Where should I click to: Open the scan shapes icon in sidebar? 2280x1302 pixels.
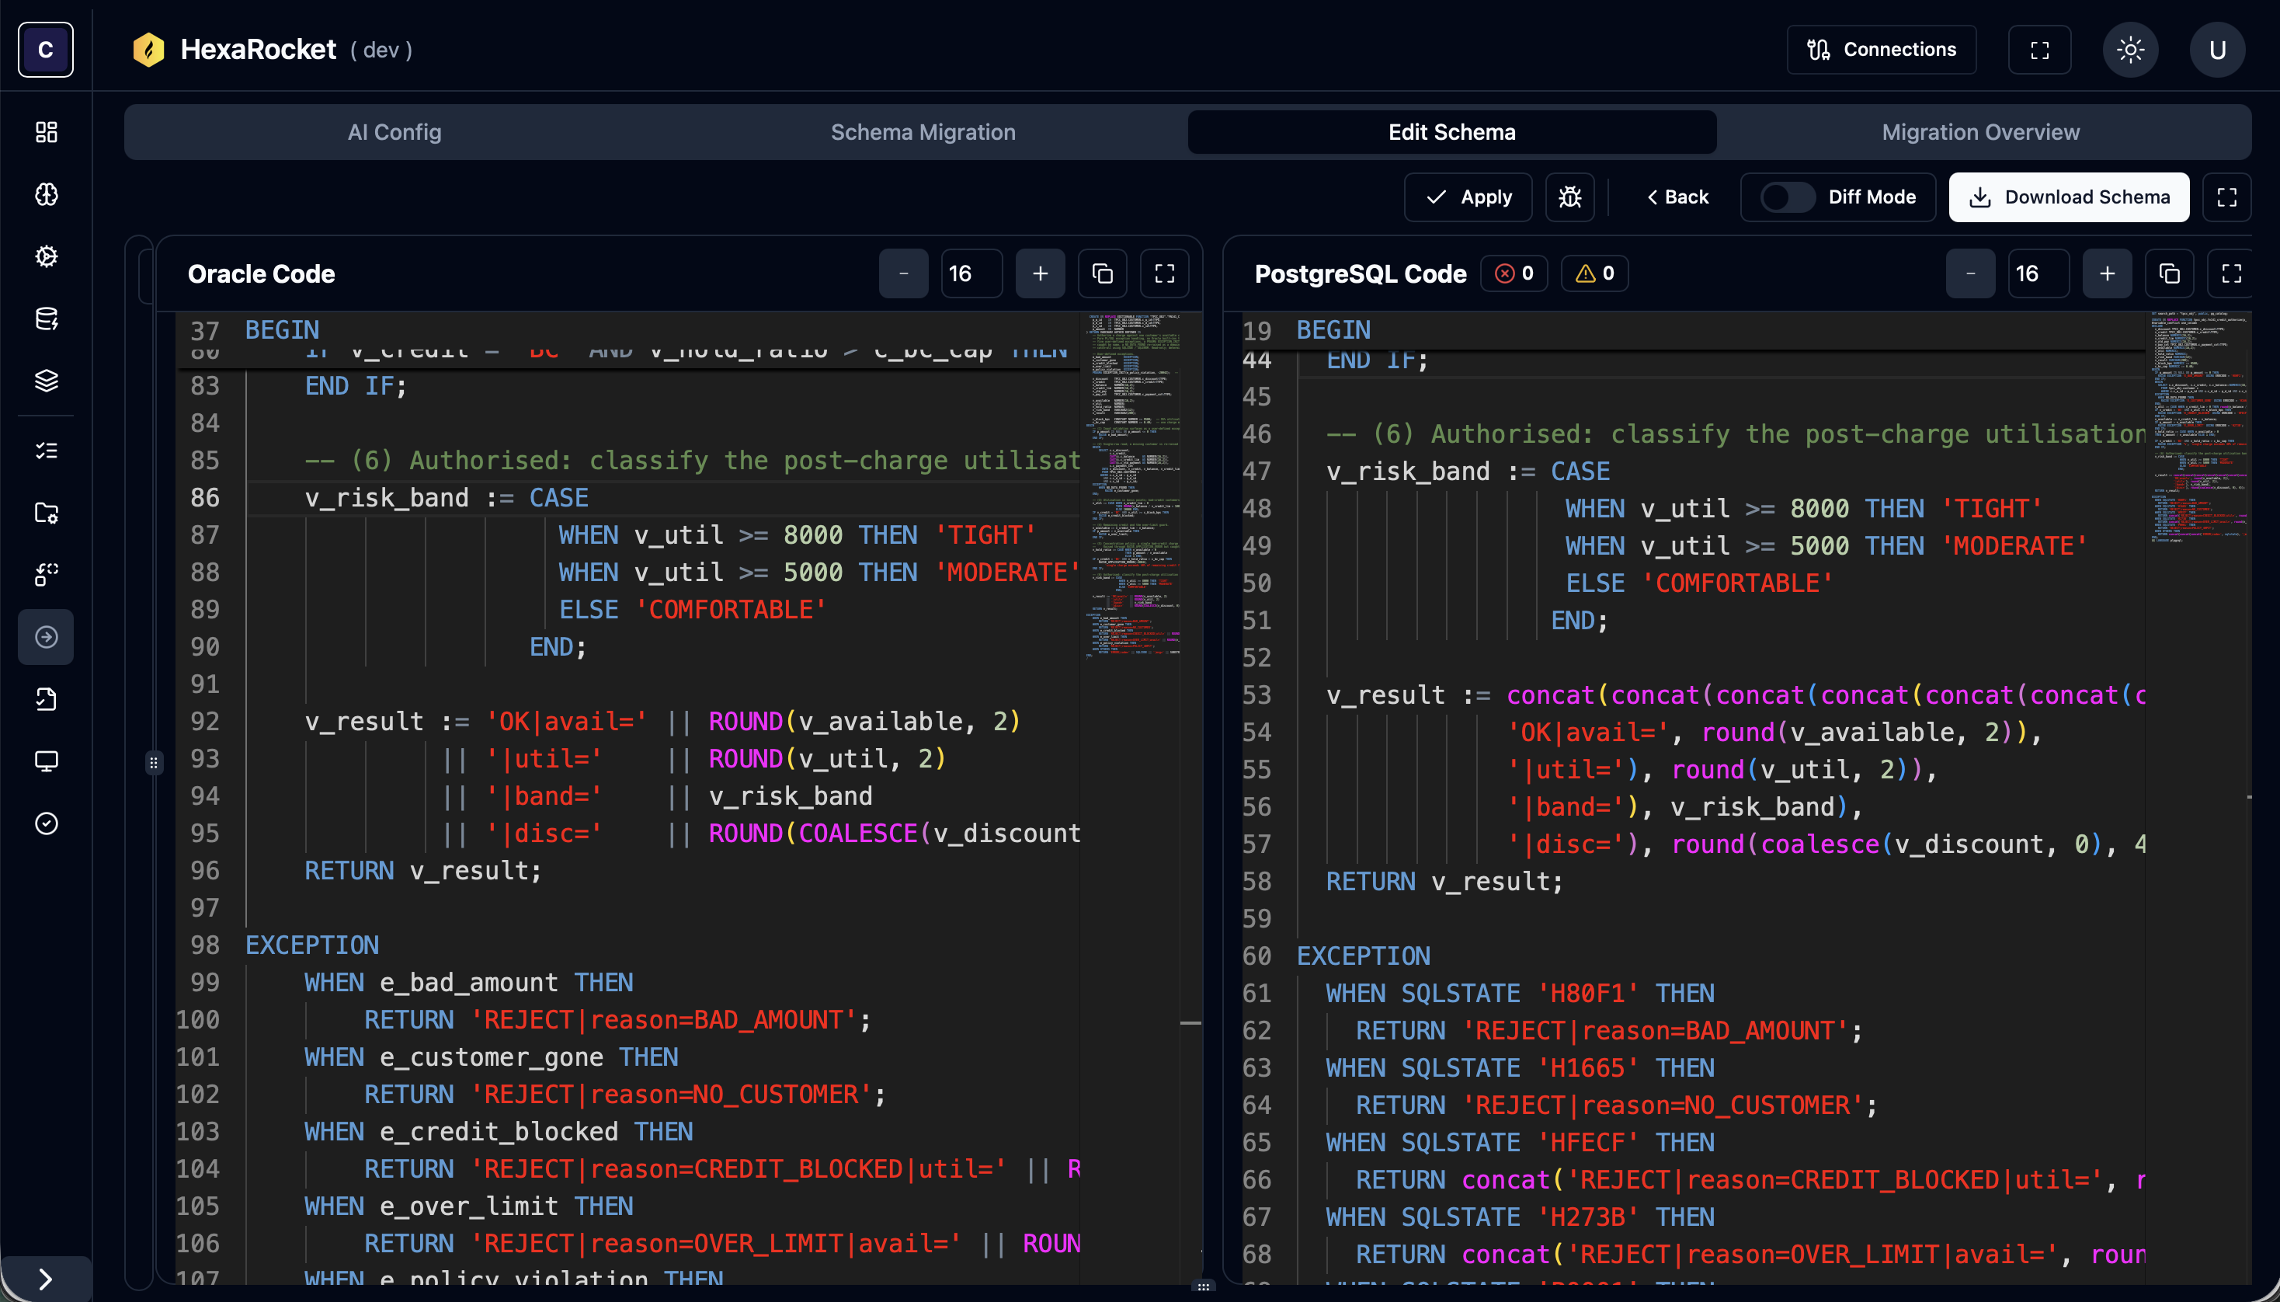[x=46, y=575]
